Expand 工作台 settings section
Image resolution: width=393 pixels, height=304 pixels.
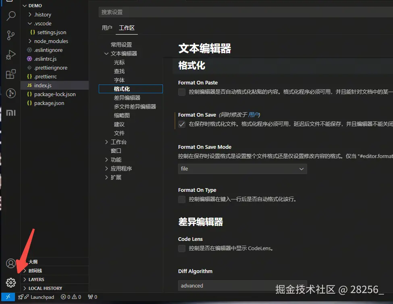tap(106, 142)
